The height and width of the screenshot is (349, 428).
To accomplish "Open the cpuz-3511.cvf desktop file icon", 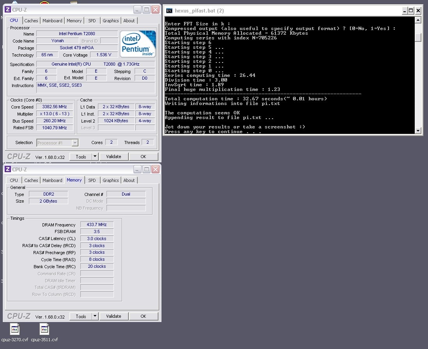I will 44,329.
